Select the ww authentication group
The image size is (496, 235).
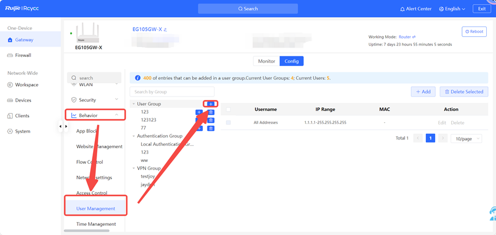144,160
